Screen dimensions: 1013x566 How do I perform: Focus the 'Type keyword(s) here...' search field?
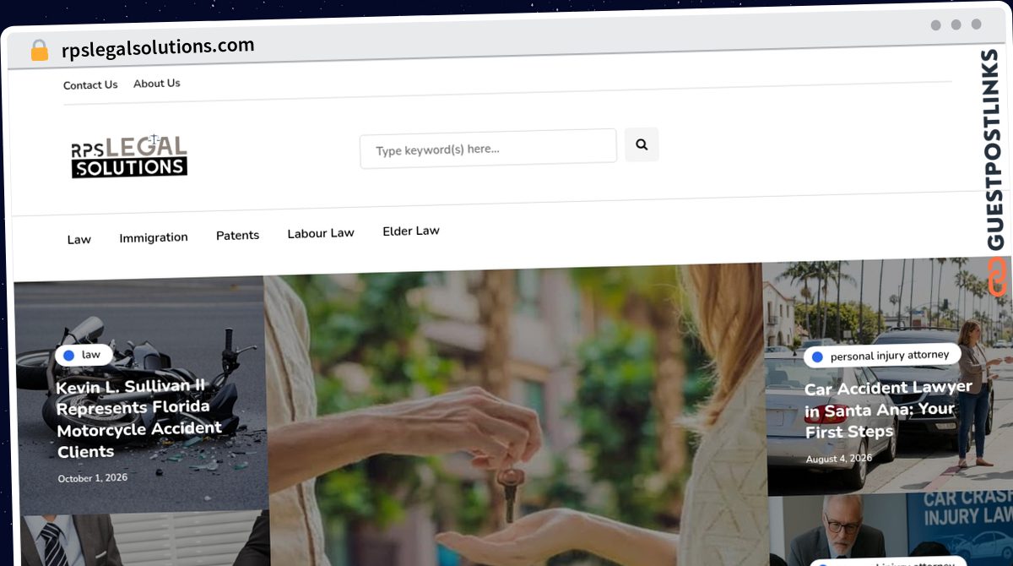pos(488,149)
